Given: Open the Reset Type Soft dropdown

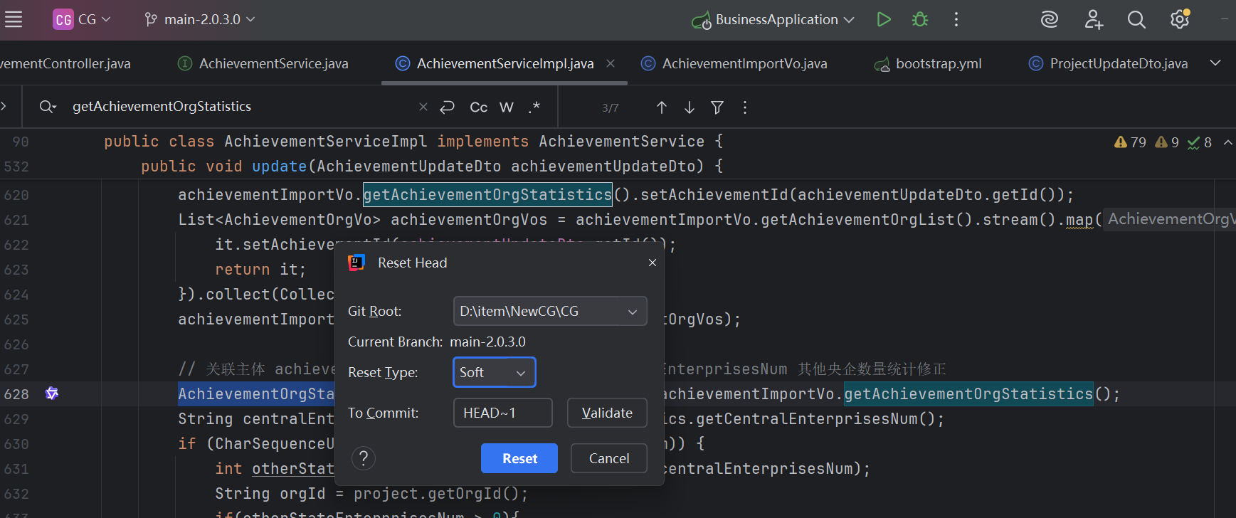Looking at the screenshot, I should pyautogui.click(x=494, y=372).
